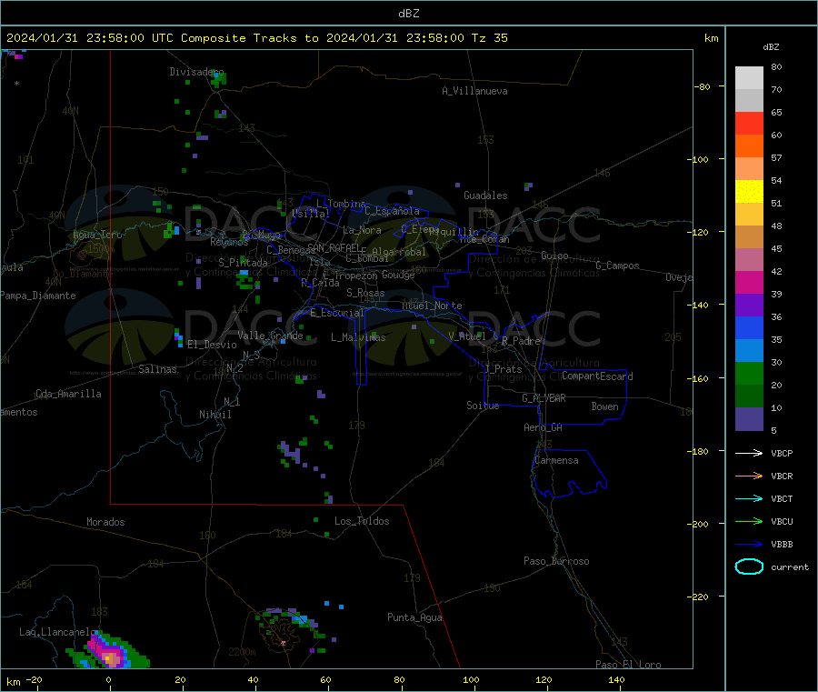Click the Carmensa map label
Image resolution: width=818 pixels, height=692 pixels.
[556, 460]
